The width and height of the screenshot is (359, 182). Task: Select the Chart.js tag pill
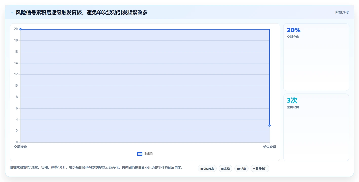pyautogui.click(x=207, y=169)
